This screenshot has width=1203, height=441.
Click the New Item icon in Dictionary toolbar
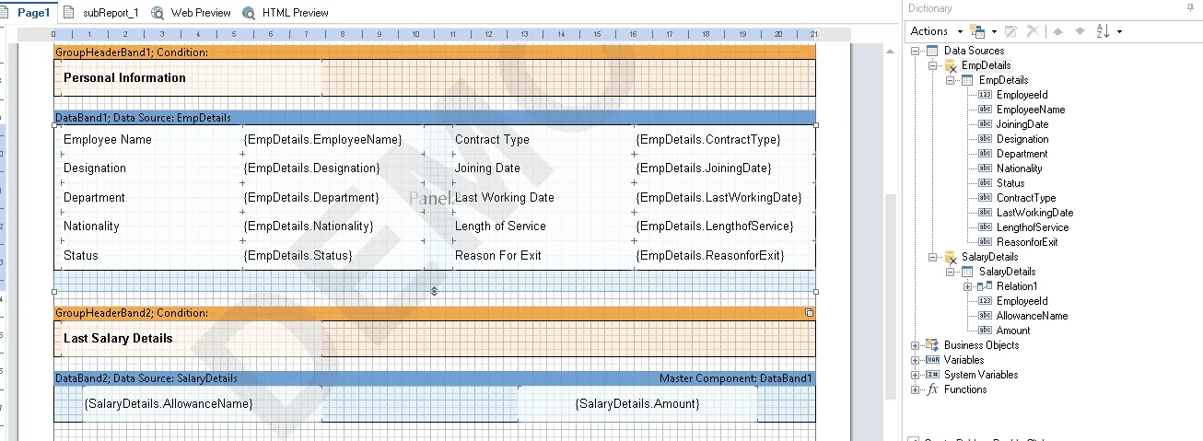coord(978,31)
